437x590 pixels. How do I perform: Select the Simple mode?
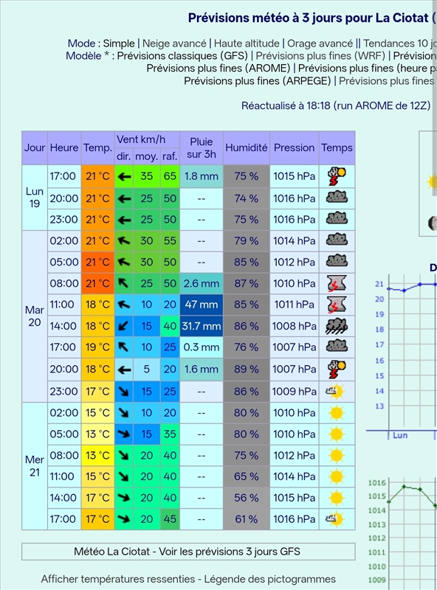coord(119,44)
